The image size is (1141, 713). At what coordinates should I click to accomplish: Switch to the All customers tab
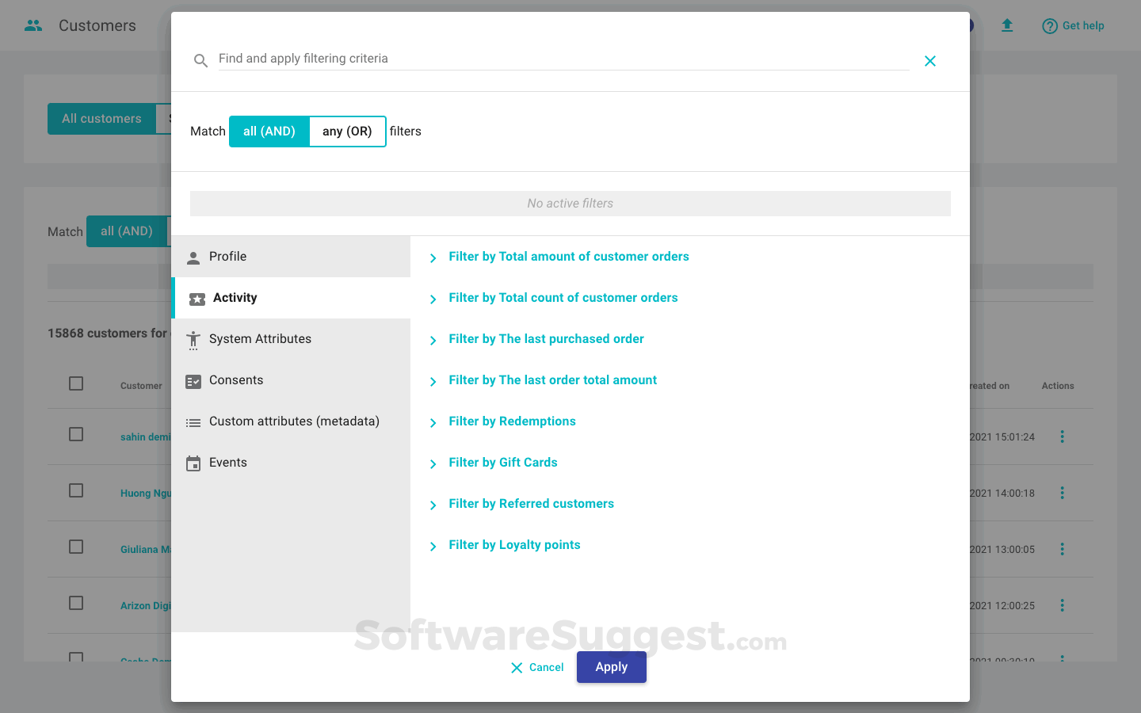(102, 118)
